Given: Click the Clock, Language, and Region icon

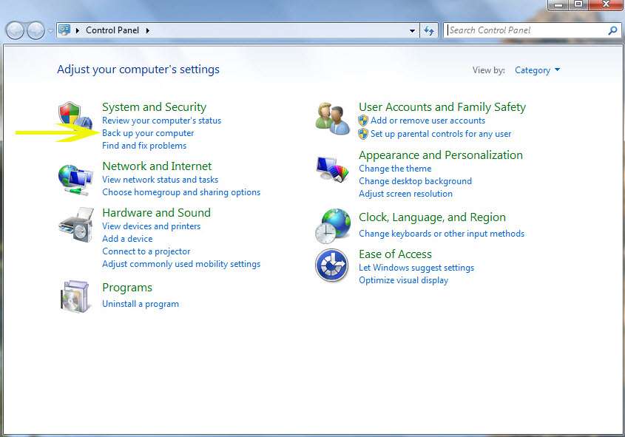Looking at the screenshot, I should [x=332, y=226].
